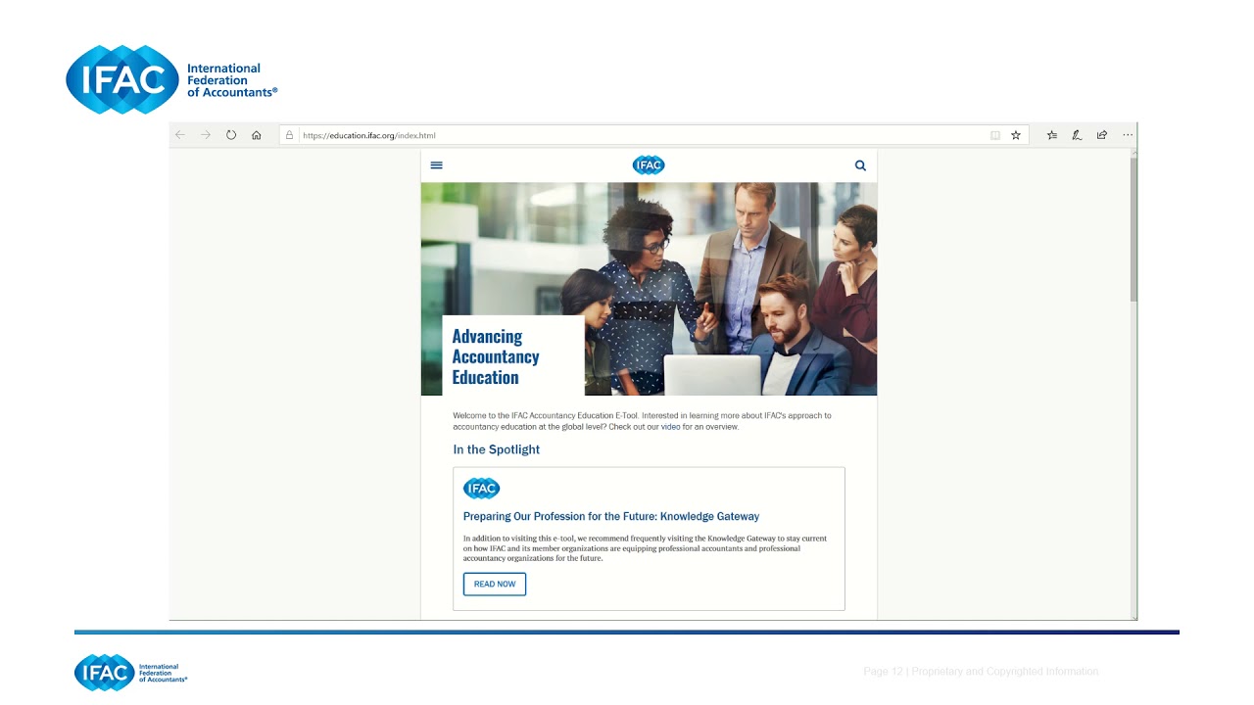Share this page from the browser toolbar
Viewport: 1254px width, 705px height.
[x=1102, y=135]
